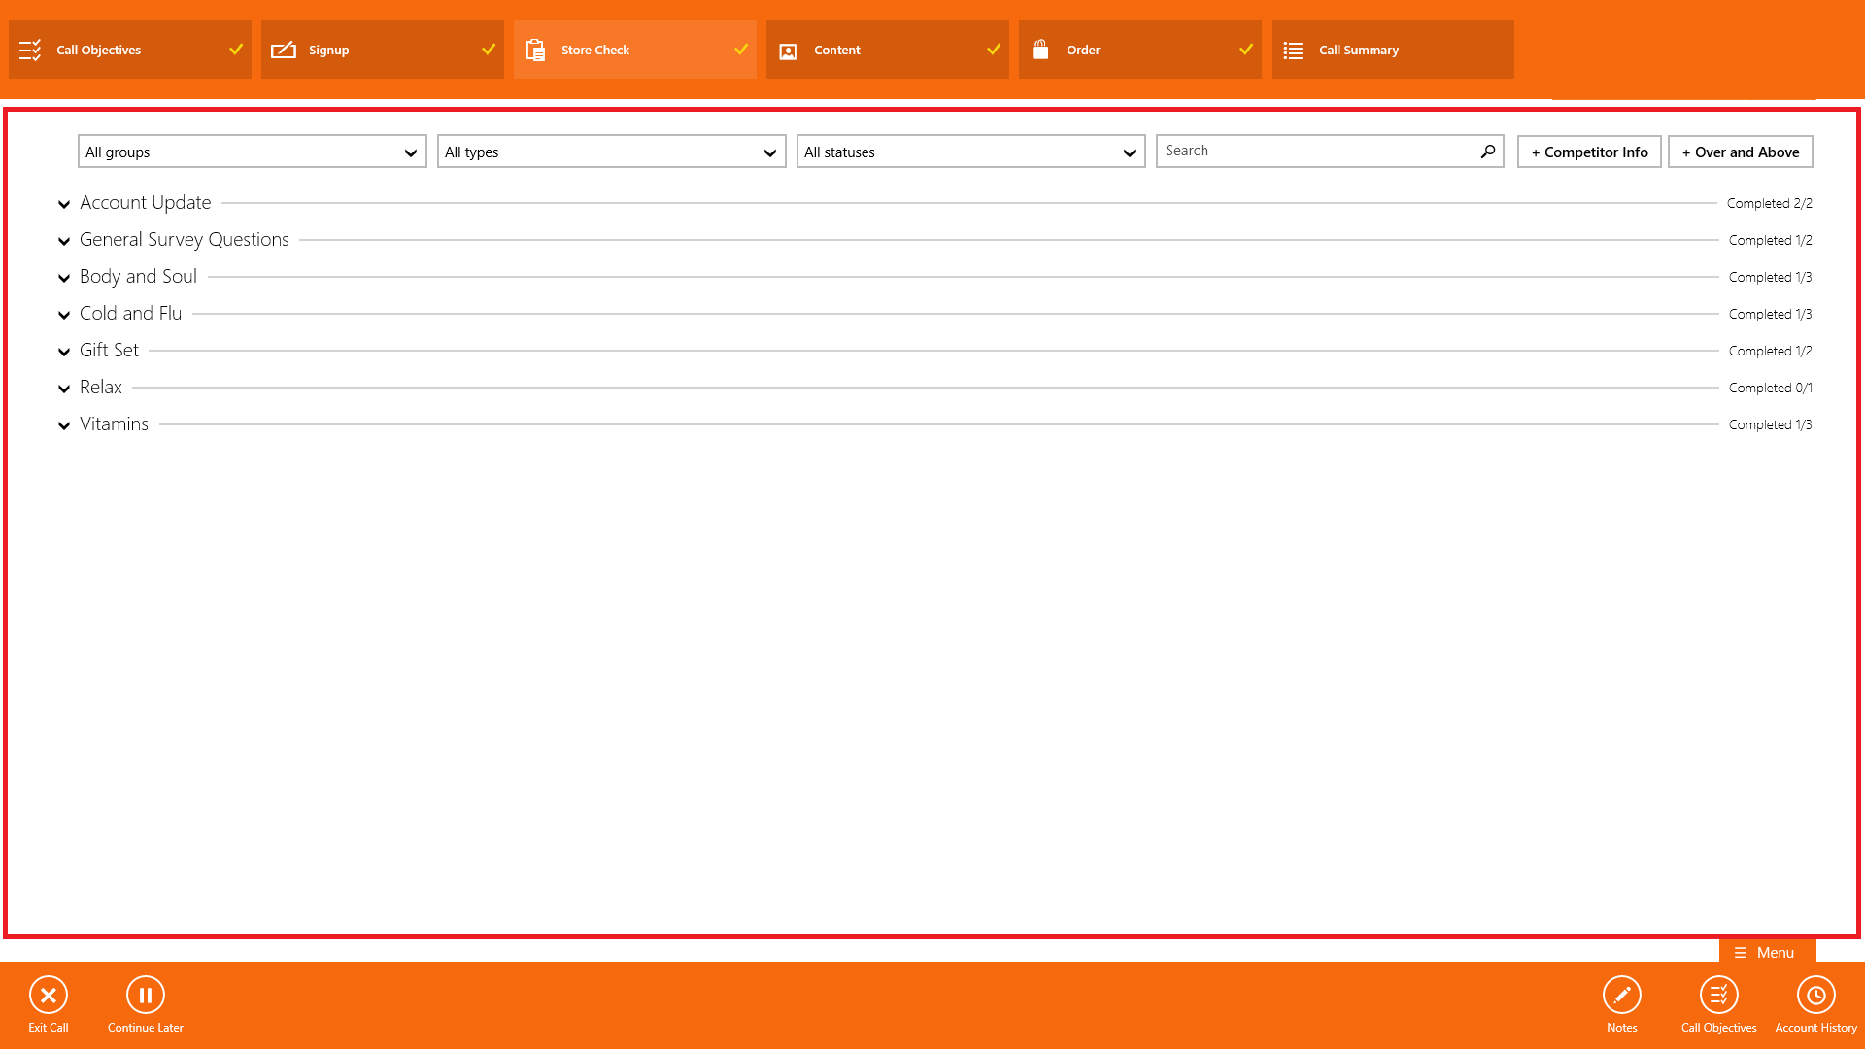Open Call Objectives in bottom bar
This screenshot has height=1049, width=1865.
click(1718, 995)
